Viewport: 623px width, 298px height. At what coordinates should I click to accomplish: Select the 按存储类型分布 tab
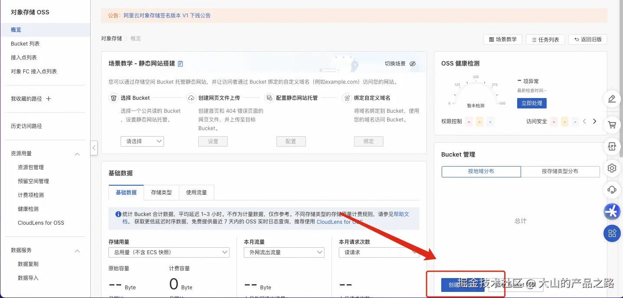[560, 171]
